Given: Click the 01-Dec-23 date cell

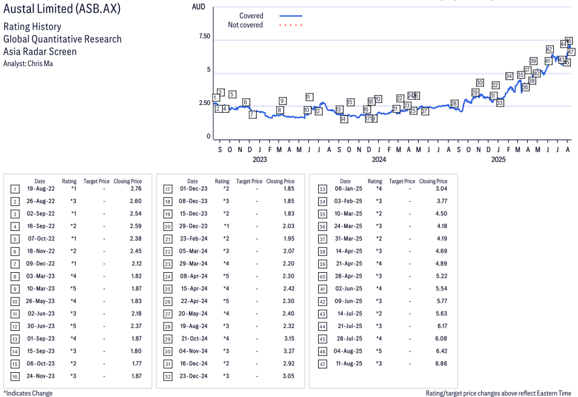Looking at the screenshot, I should click(x=194, y=188).
